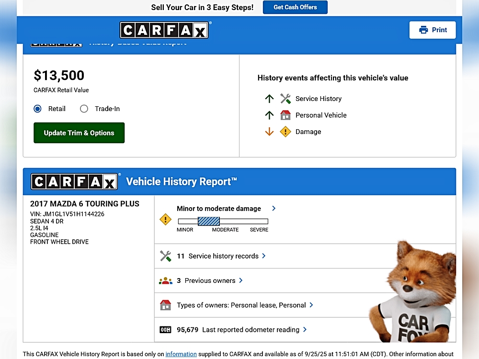Click the wrench icon beside Service History
The height and width of the screenshot is (359, 479).
tap(285, 99)
